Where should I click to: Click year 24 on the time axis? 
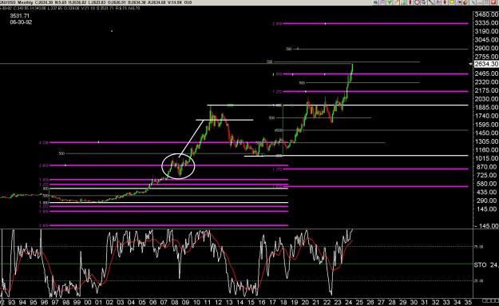point(348,303)
